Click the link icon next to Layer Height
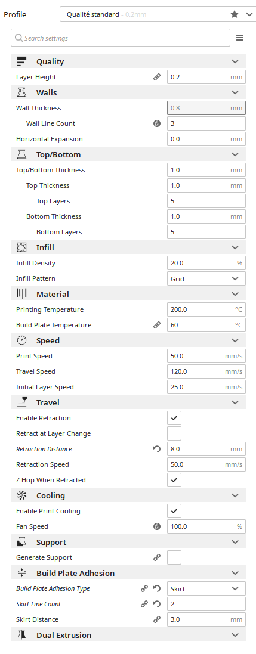Screen dimensions: 256x654 pos(157,77)
